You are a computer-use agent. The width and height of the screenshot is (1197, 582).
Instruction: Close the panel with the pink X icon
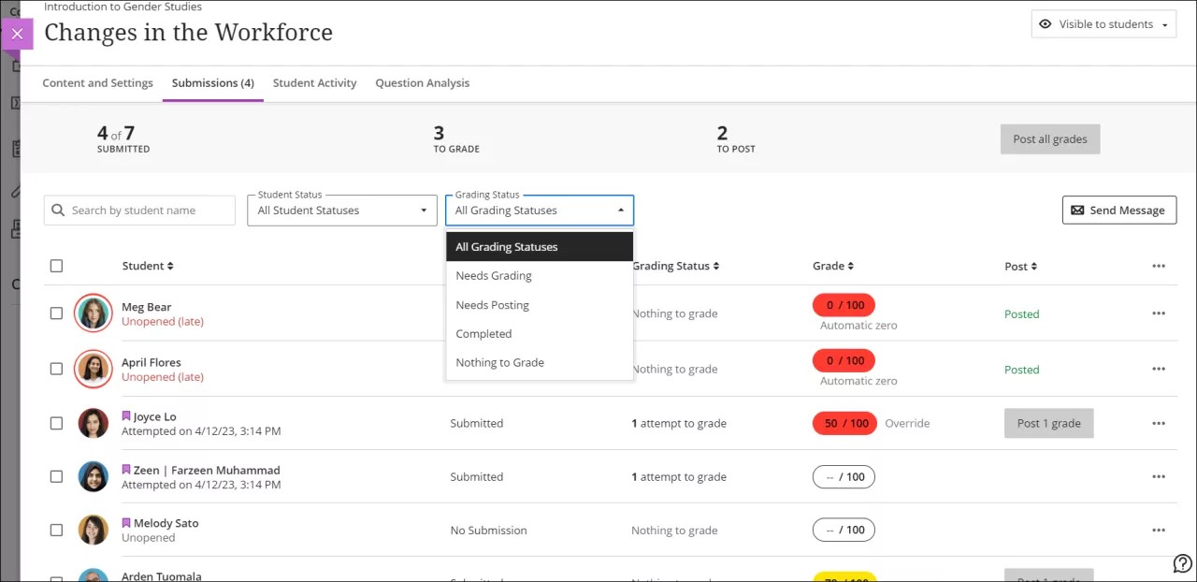[17, 34]
